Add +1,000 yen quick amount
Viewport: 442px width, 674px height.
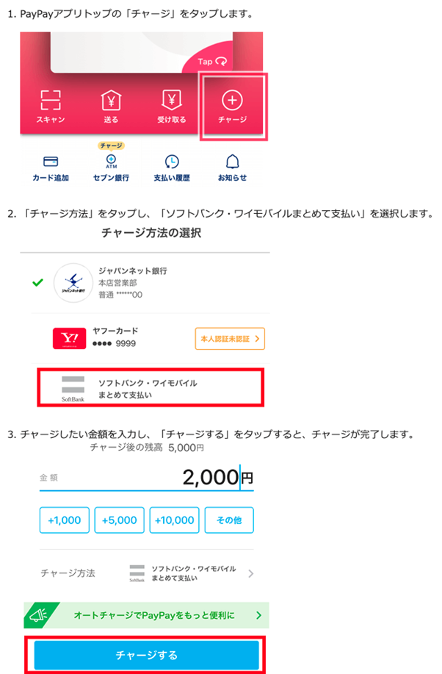coord(65,520)
